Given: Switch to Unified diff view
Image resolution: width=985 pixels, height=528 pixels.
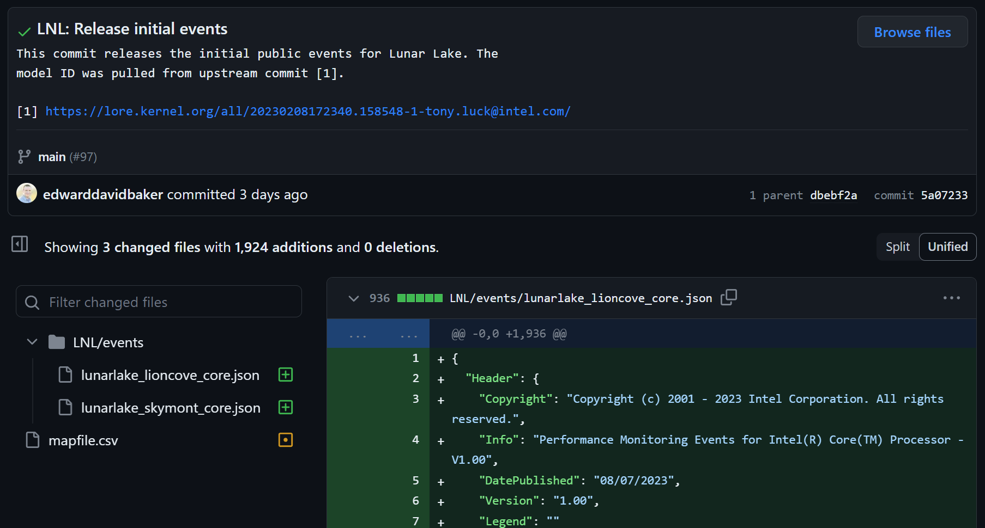Looking at the screenshot, I should point(947,247).
